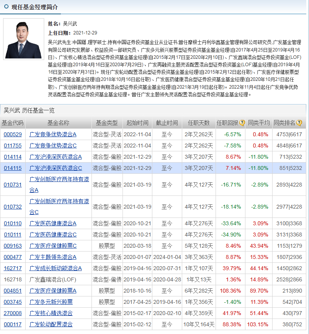
Task: Click the 103.15% category average cell
Action: pos(257,325)
